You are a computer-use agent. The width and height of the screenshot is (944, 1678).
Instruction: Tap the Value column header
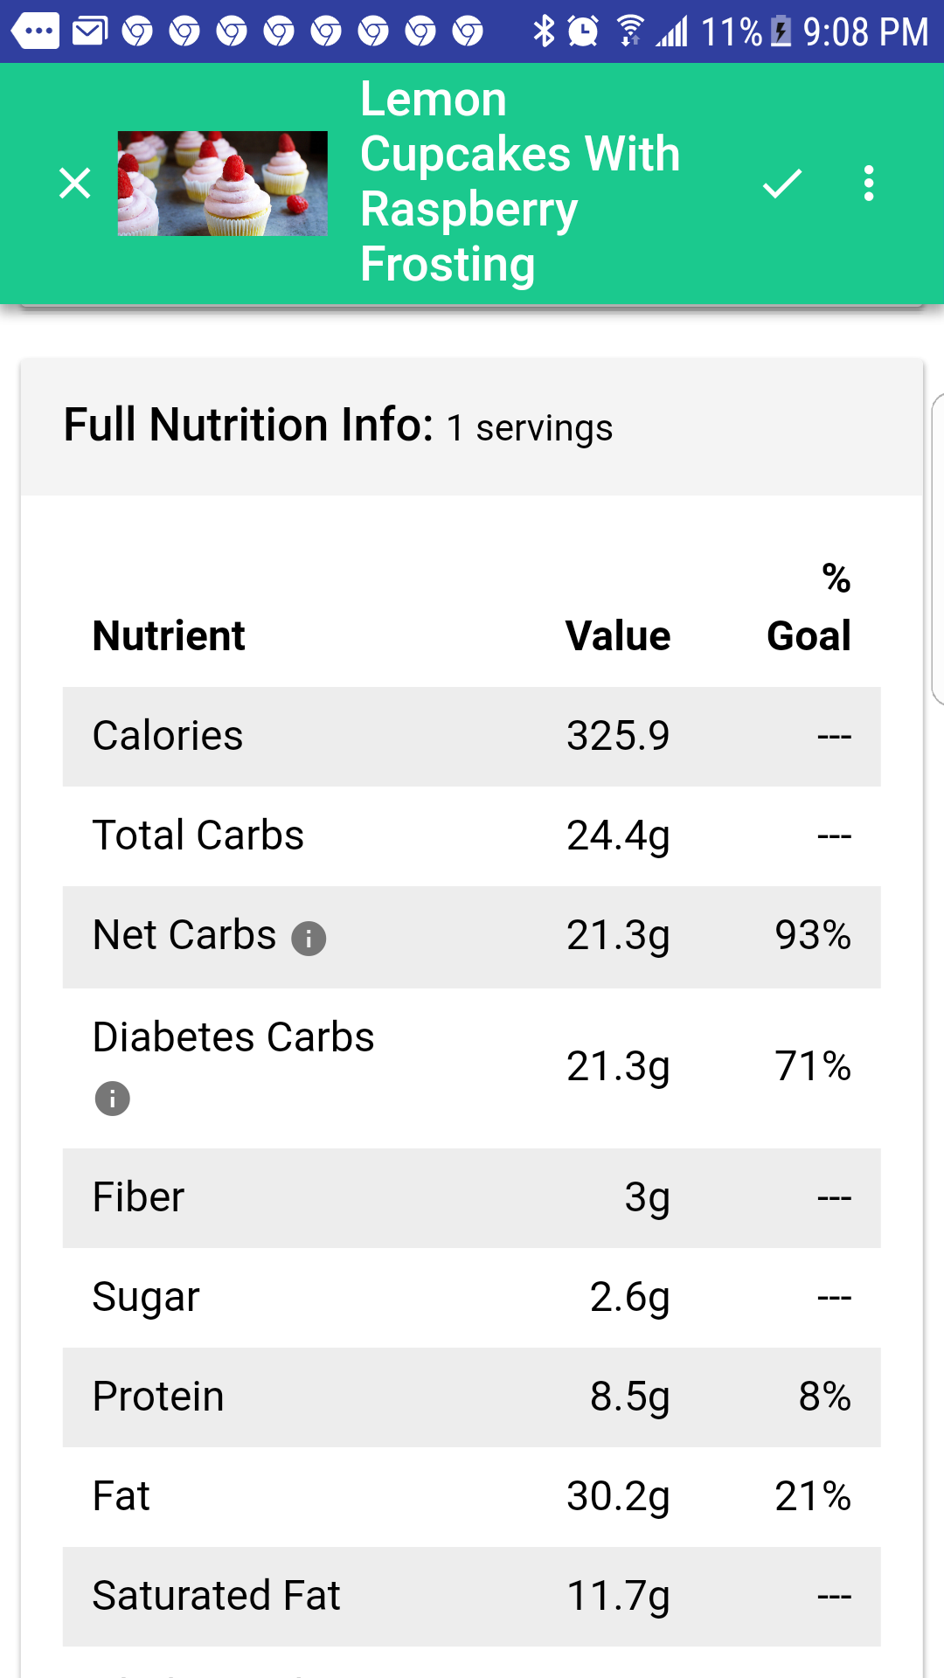[x=618, y=635]
